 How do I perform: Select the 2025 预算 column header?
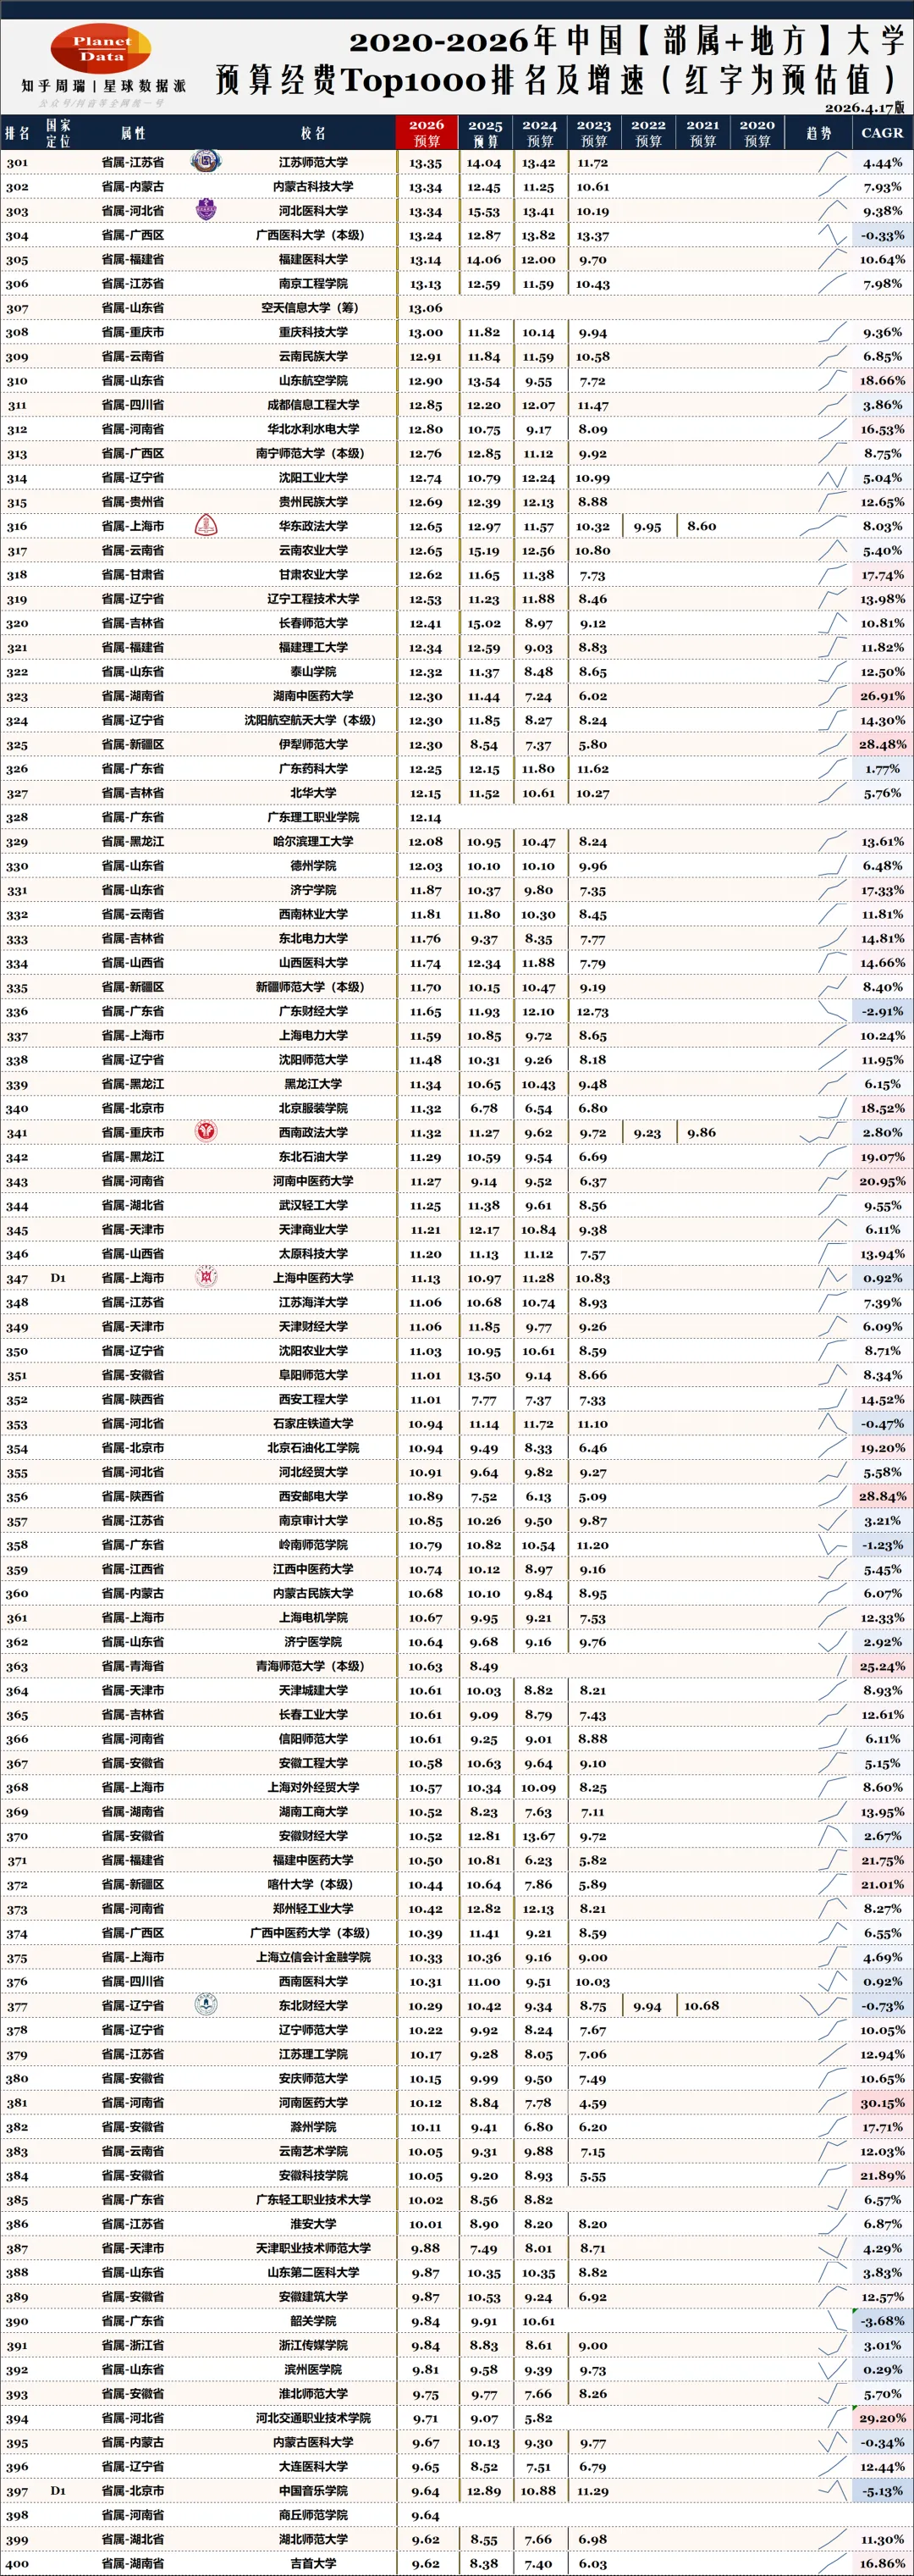486,133
